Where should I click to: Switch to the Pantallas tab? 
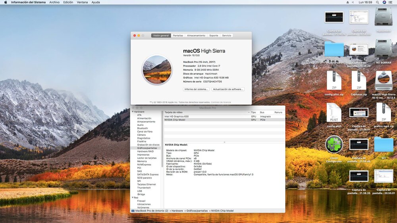click(x=178, y=36)
